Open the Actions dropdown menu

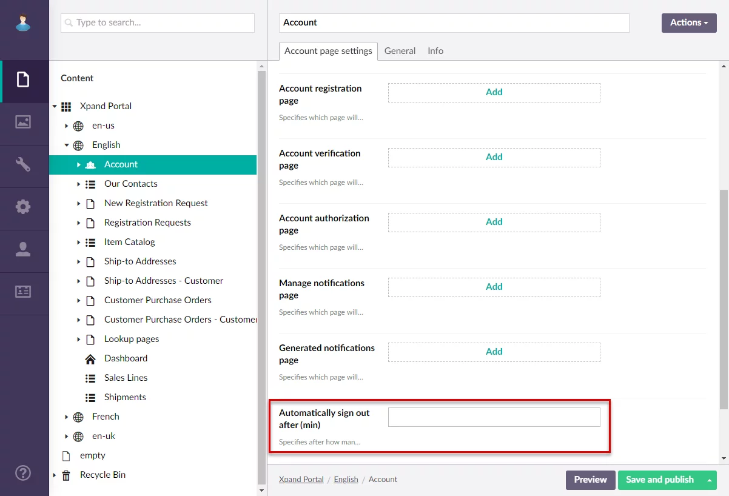[688, 23]
